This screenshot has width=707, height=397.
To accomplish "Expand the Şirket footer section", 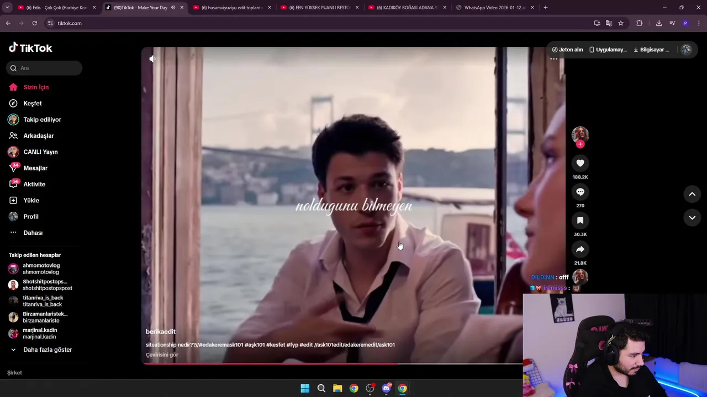I will [x=15, y=373].
